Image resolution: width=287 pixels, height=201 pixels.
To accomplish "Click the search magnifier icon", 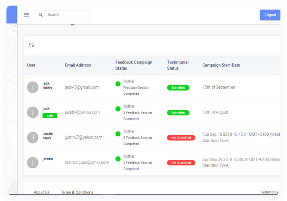I will (41, 15).
